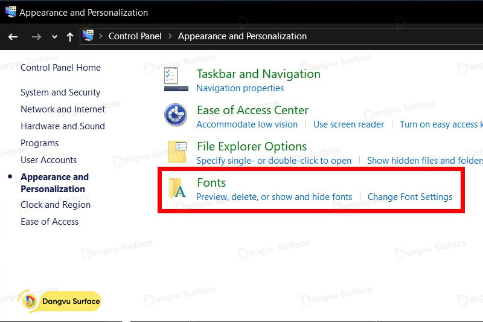Expand the chevron after Control Panel breadcrumb

[x=170, y=36]
